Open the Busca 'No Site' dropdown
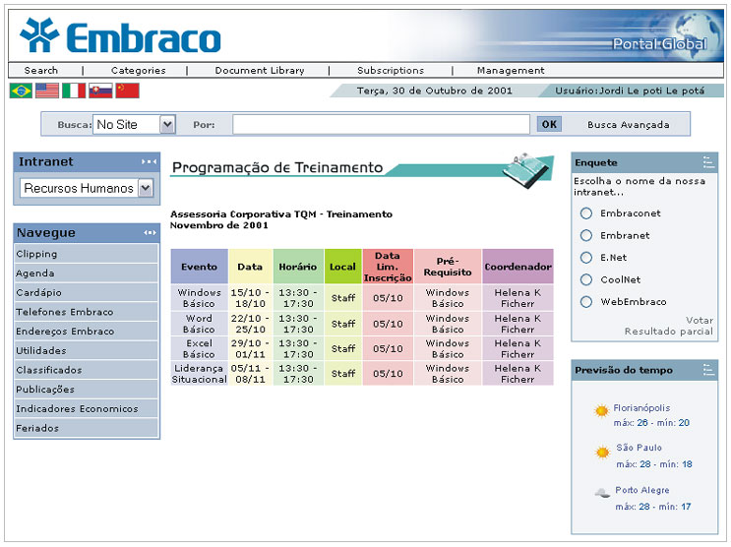 pos(166,125)
